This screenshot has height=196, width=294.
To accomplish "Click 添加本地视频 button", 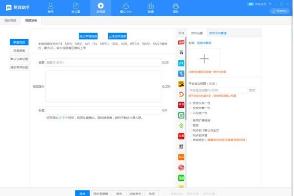I will tap(88, 36).
